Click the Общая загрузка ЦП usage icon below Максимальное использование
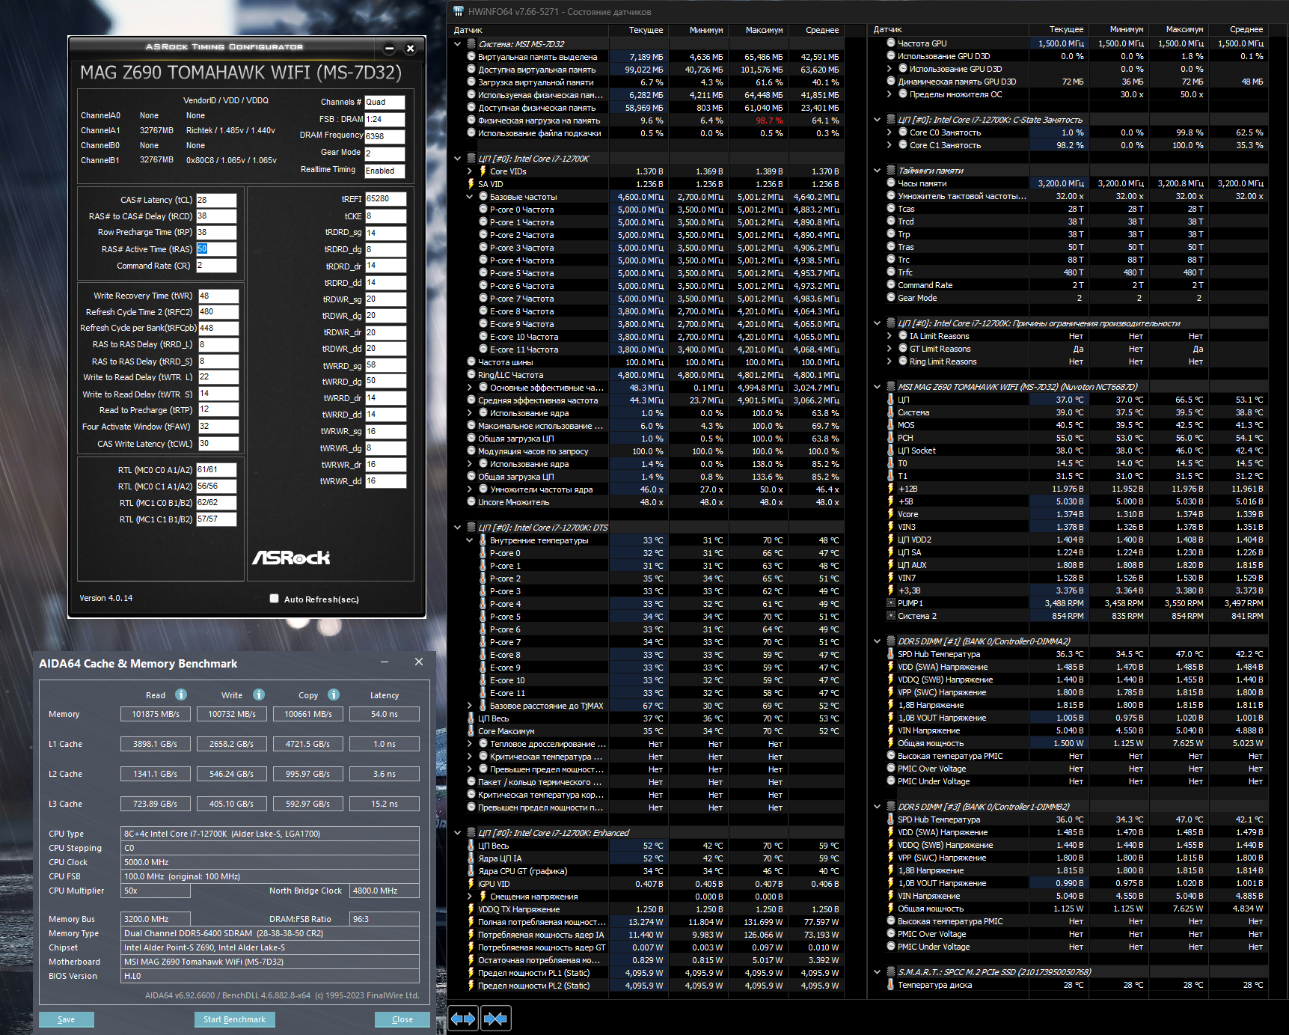 click(471, 439)
